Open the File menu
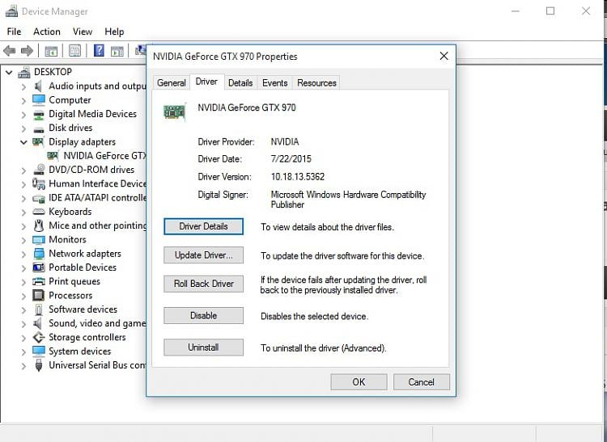The height and width of the screenshot is (442, 607). [14, 32]
